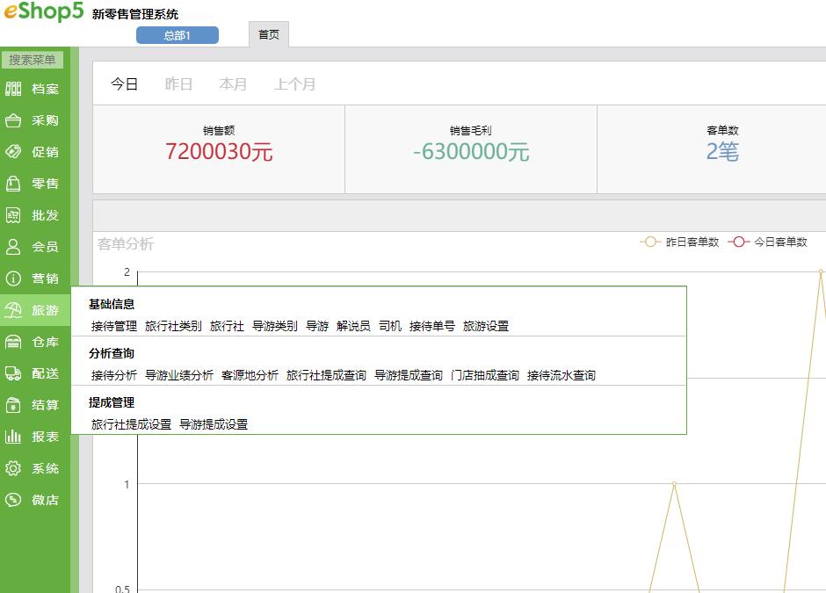
Task: Click the 客单数 2笔 card
Action: [712, 149]
